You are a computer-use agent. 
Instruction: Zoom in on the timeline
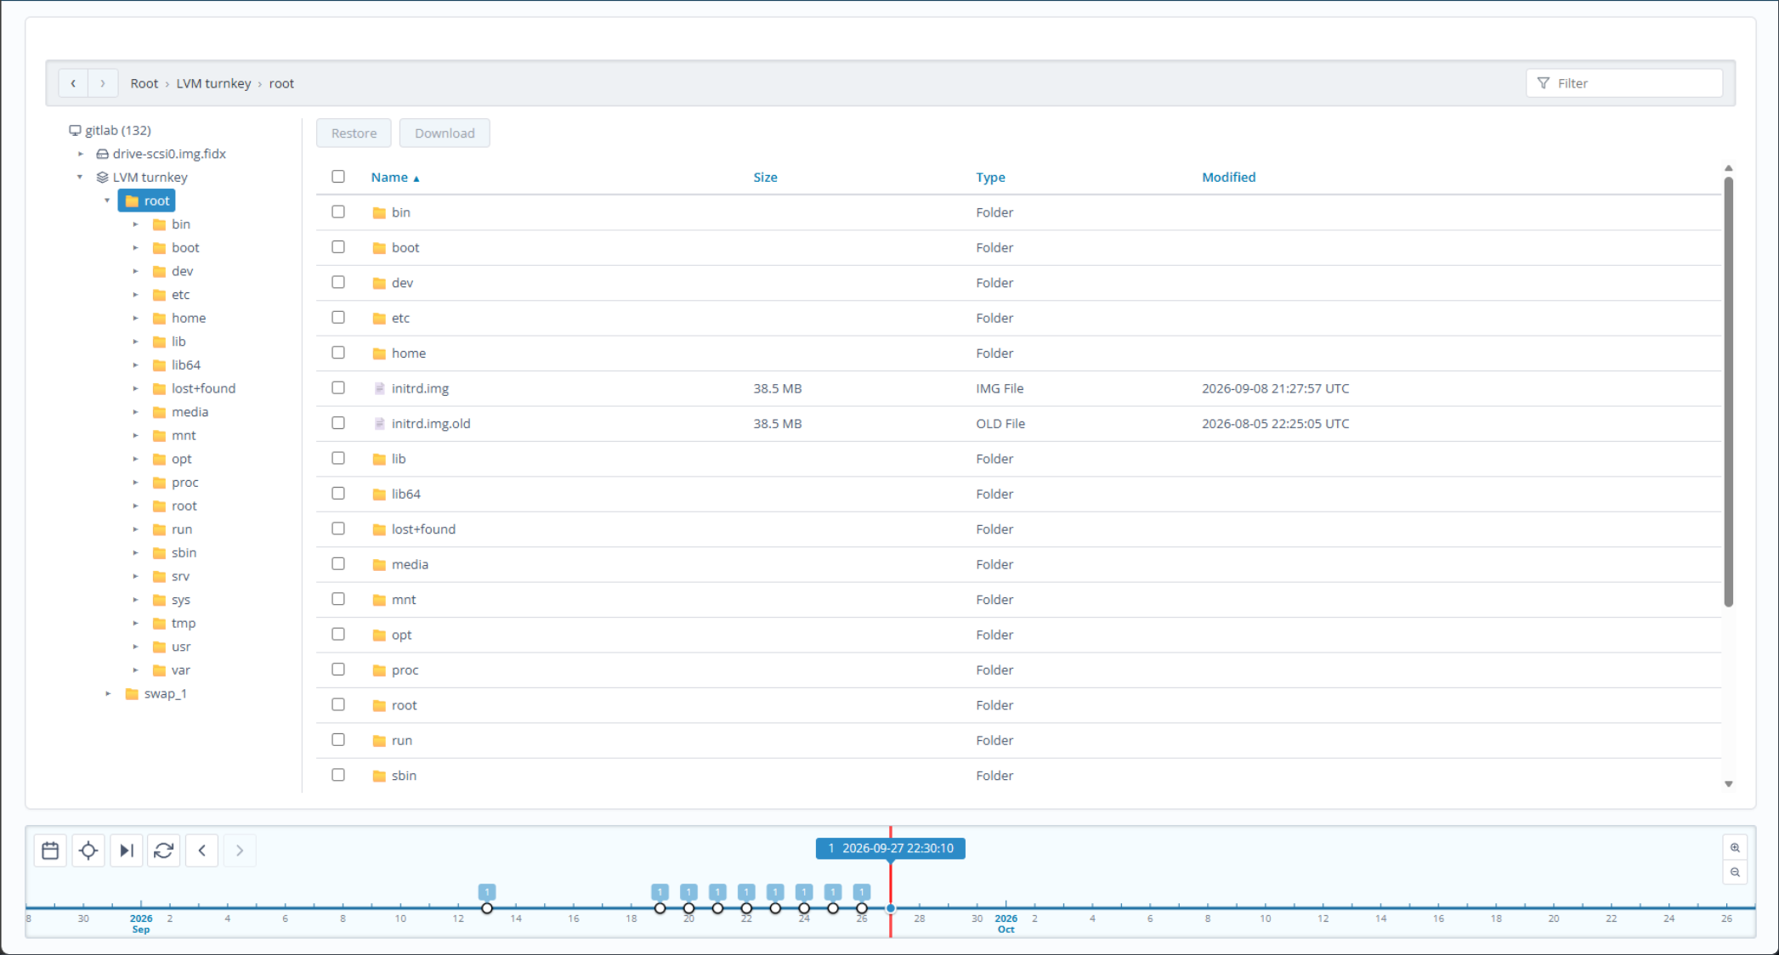pyautogui.click(x=1735, y=848)
